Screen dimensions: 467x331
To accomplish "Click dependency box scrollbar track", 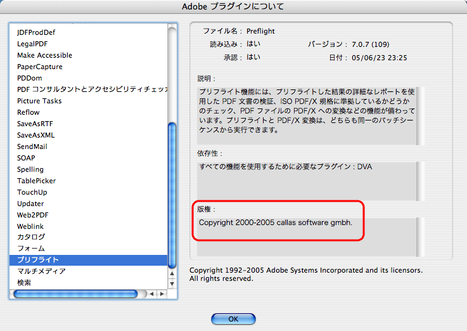I will click(421, 181).
